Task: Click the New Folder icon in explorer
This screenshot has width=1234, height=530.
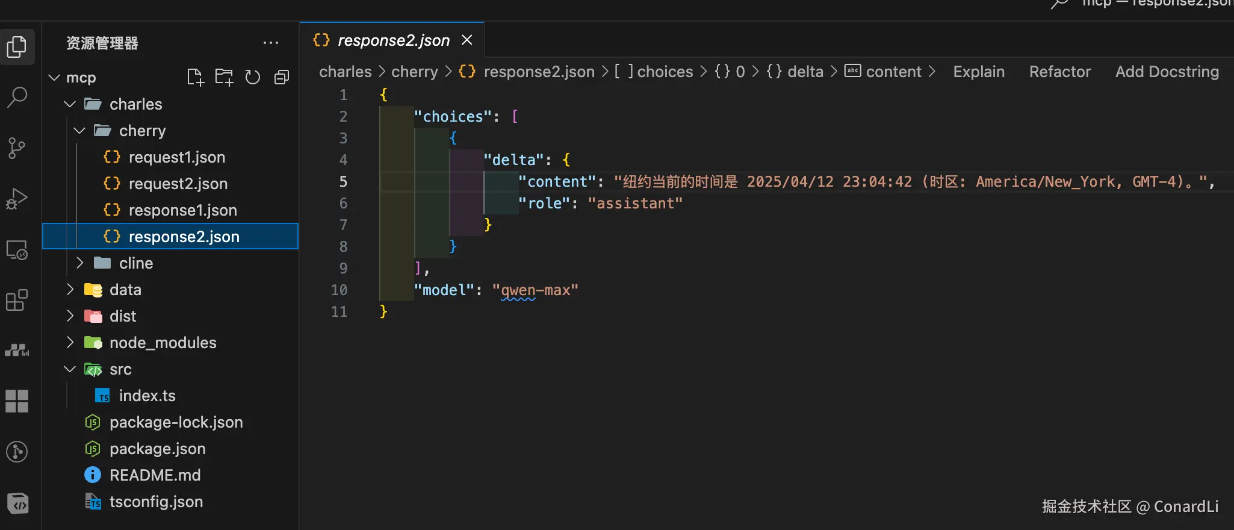Action: (224, 78)
